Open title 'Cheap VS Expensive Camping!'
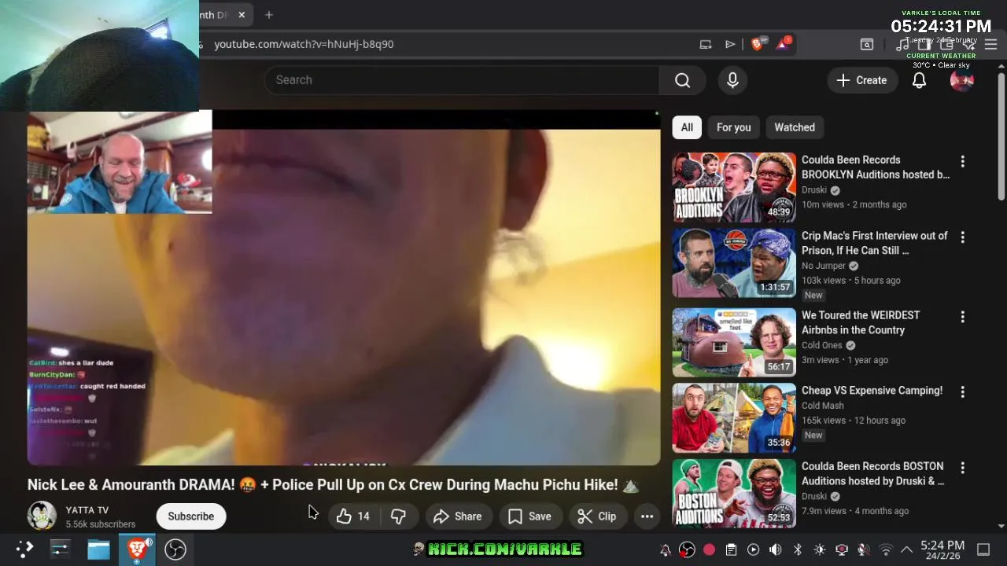Screen dimensions: 1007x566 click(872, 391)
